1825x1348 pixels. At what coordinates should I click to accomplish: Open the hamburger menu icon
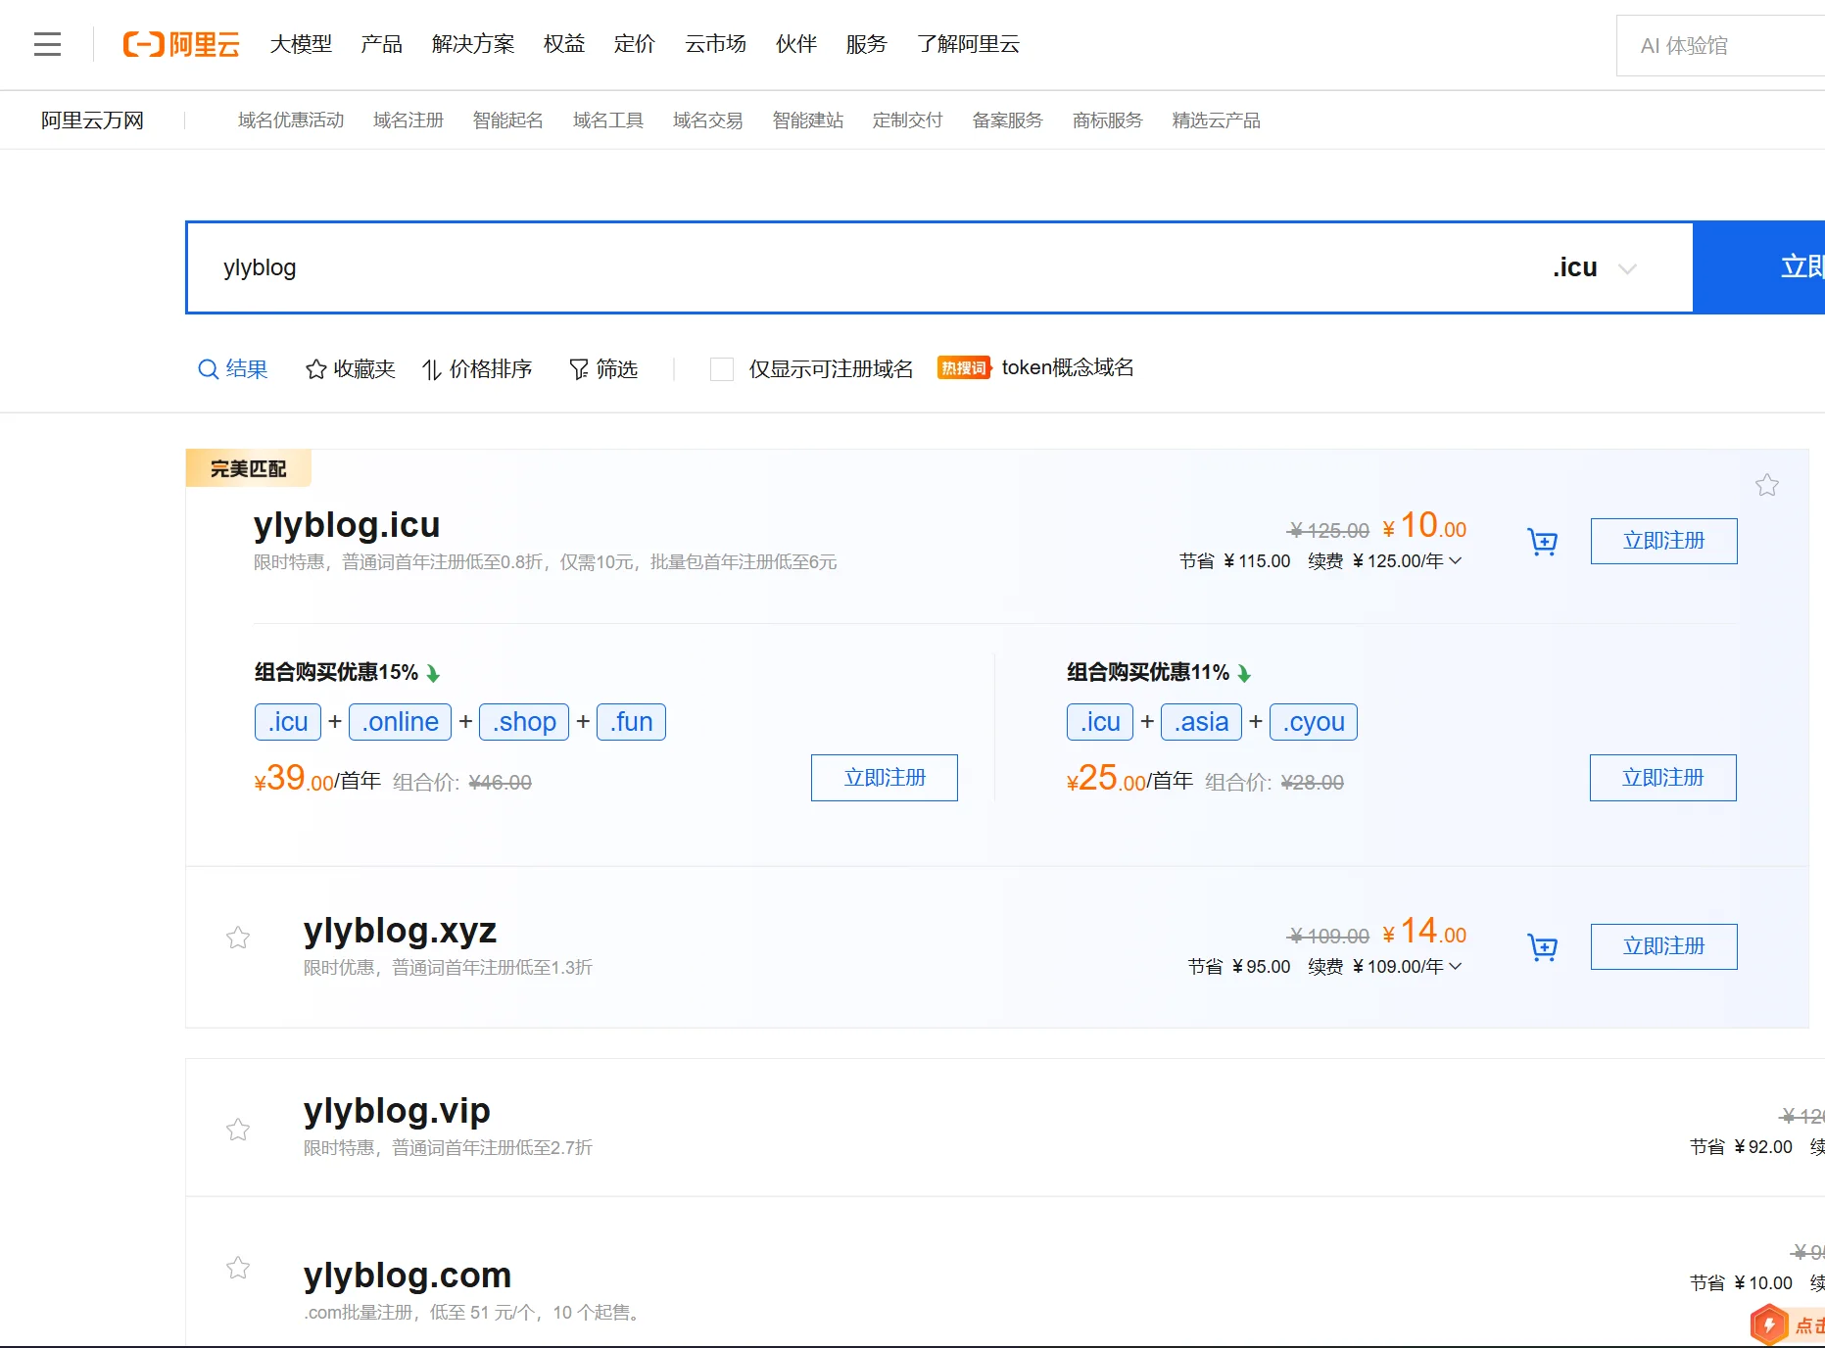coord(47,44)
